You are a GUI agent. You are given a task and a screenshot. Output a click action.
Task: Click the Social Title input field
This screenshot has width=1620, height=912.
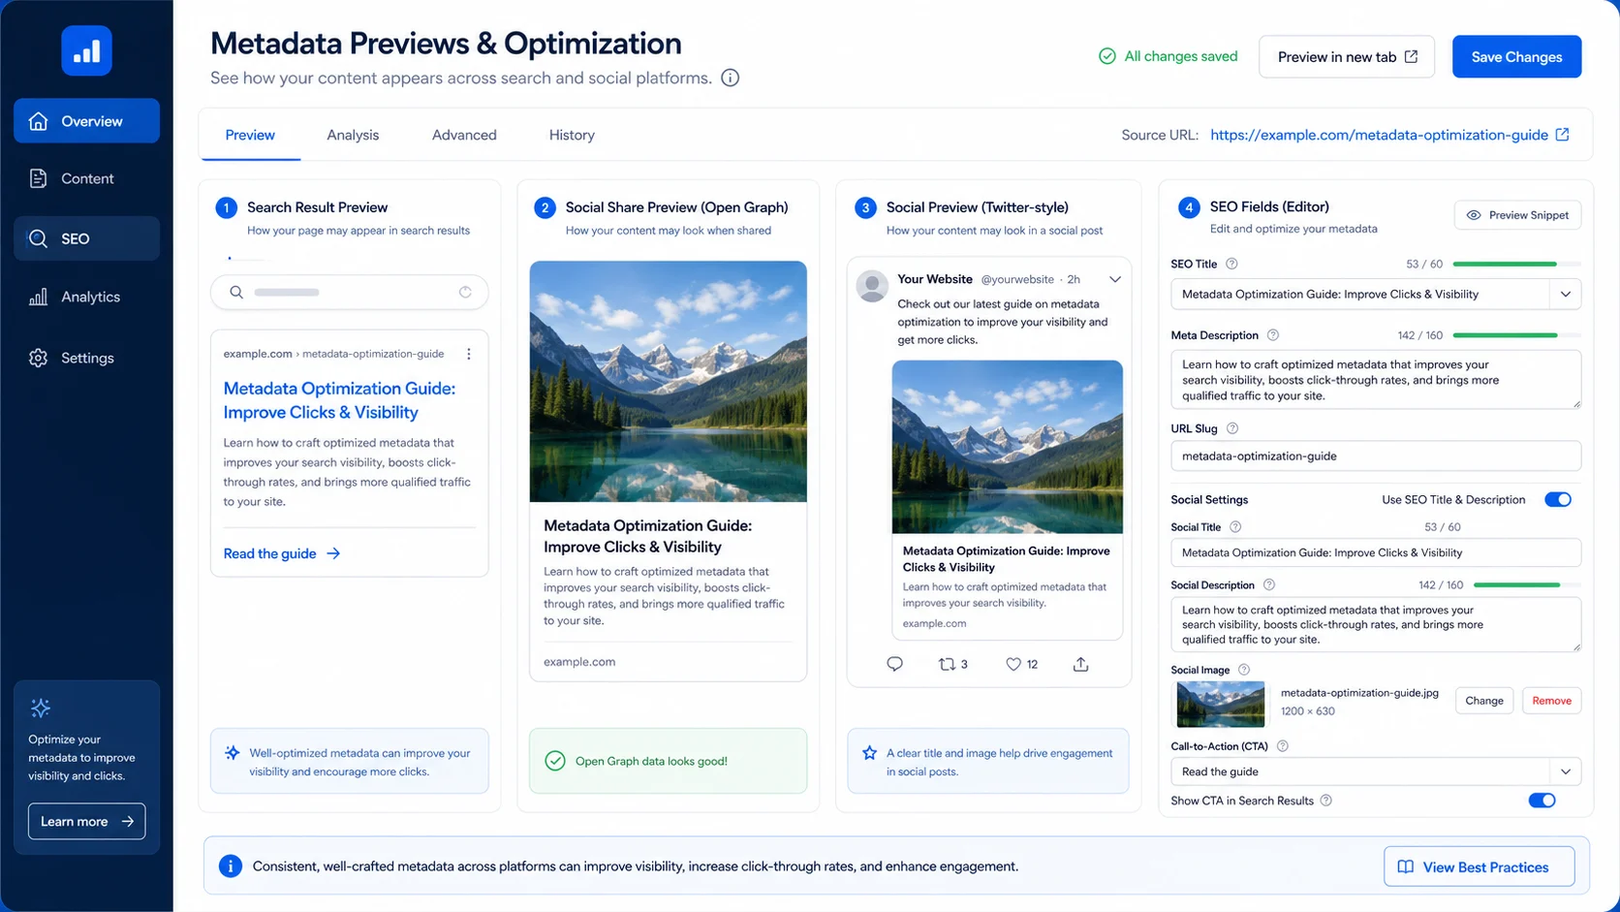pos(1376,552)
